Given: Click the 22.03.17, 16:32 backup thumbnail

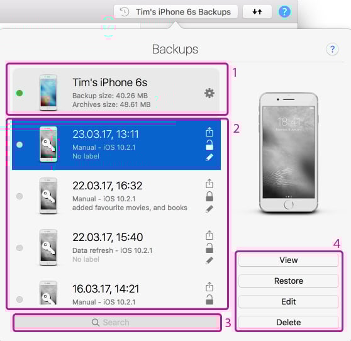Looking at the screenshot, I should pos(48,196).
